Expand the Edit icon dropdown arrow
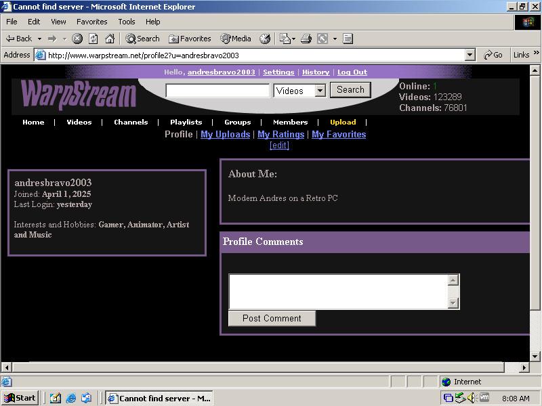This screenshot has width=542, height=406. pyautogui.click(x=335, y=39)
